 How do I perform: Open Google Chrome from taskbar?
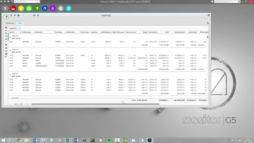coord(19,140)
